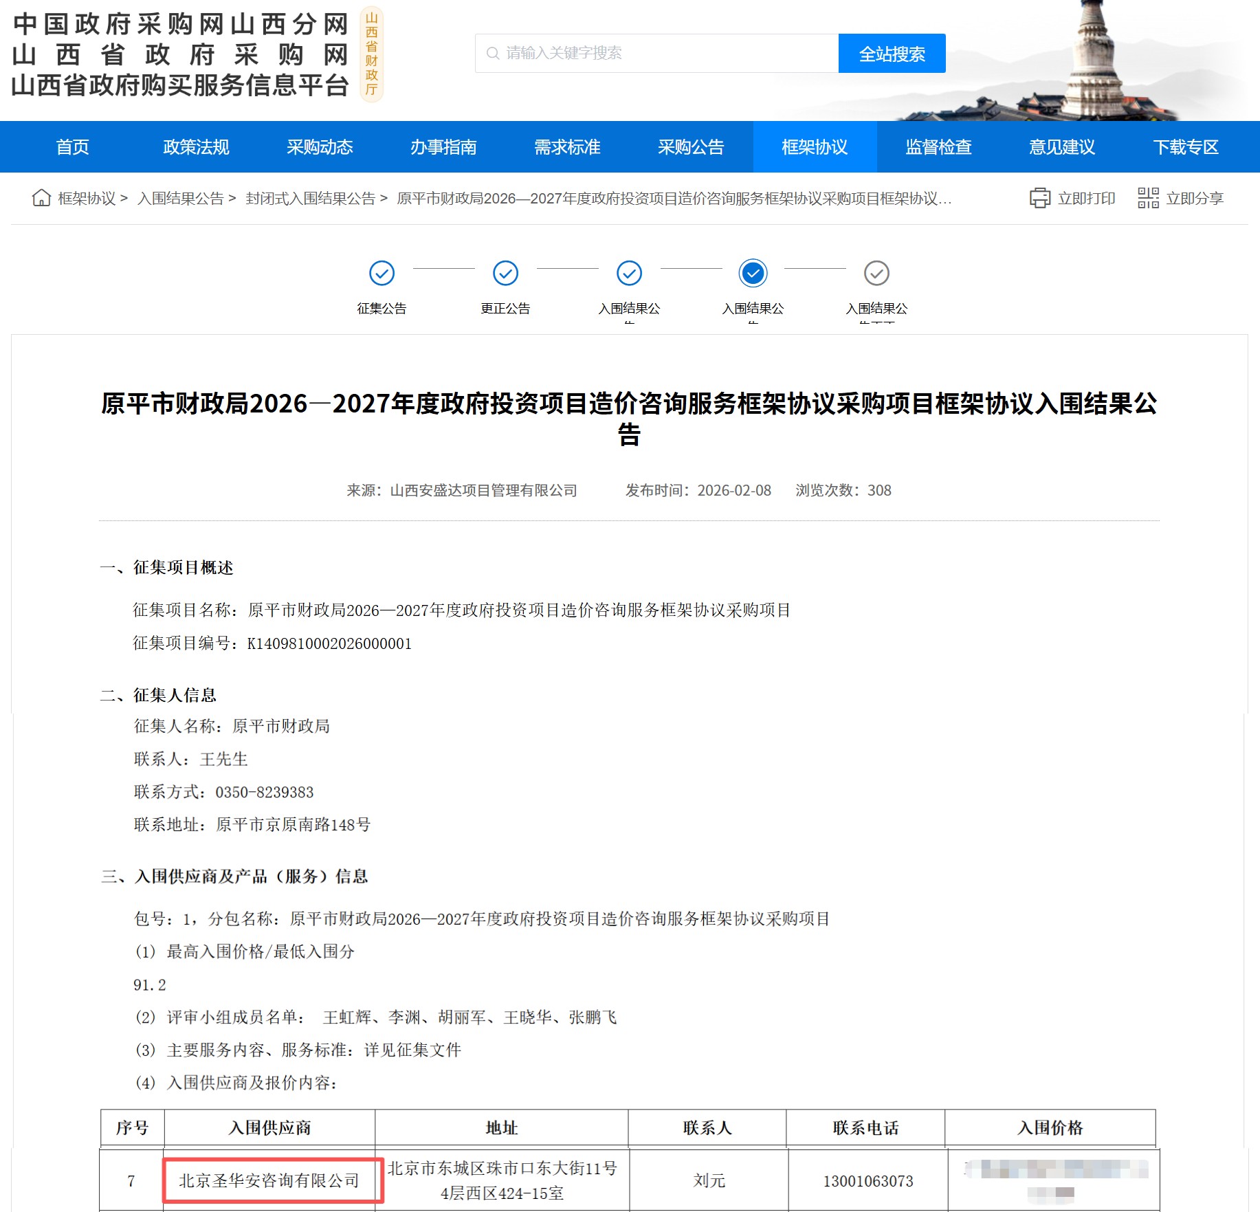Open 下载专区 from the navigation bar
This screenshot has width=1260, height=1212.
click(1186, 146)
